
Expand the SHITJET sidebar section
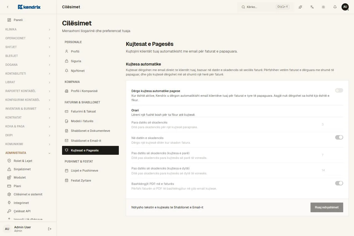[28, 47]
